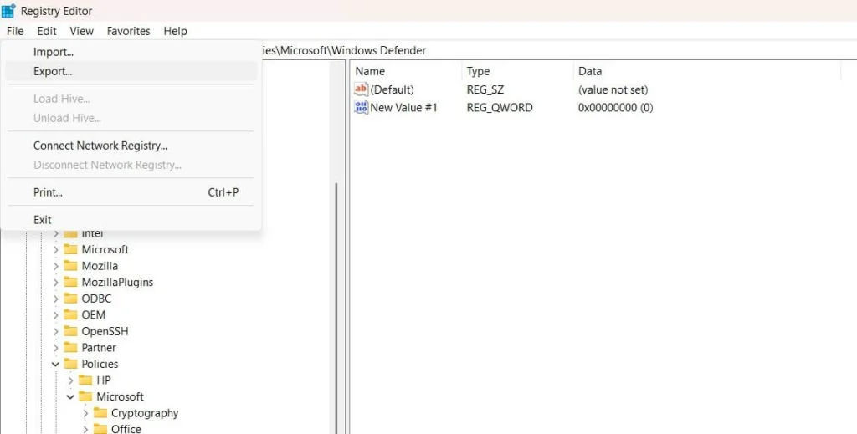Collapse the Policies tree node
Screen dimensions: 857x434
(x=56, y=364)
